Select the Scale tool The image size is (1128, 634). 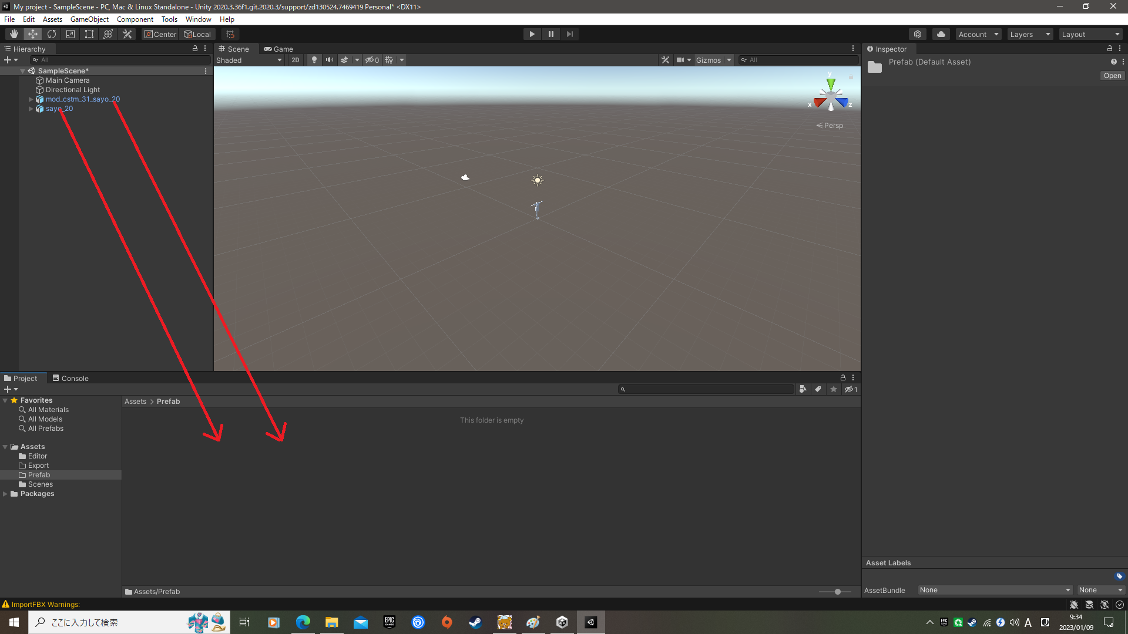pyautogui.click(x=70, y=34)
